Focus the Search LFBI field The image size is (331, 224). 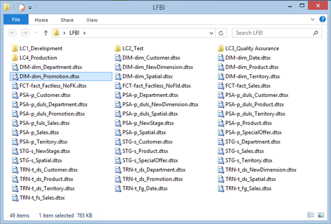point(277,33)
